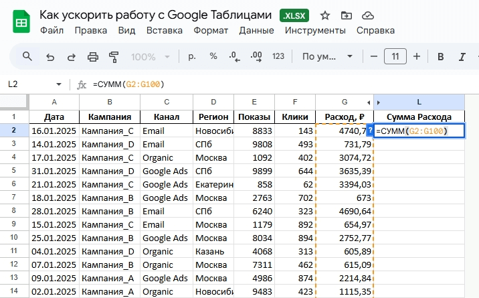Click cell with value 3074,72

click(345, 157)
